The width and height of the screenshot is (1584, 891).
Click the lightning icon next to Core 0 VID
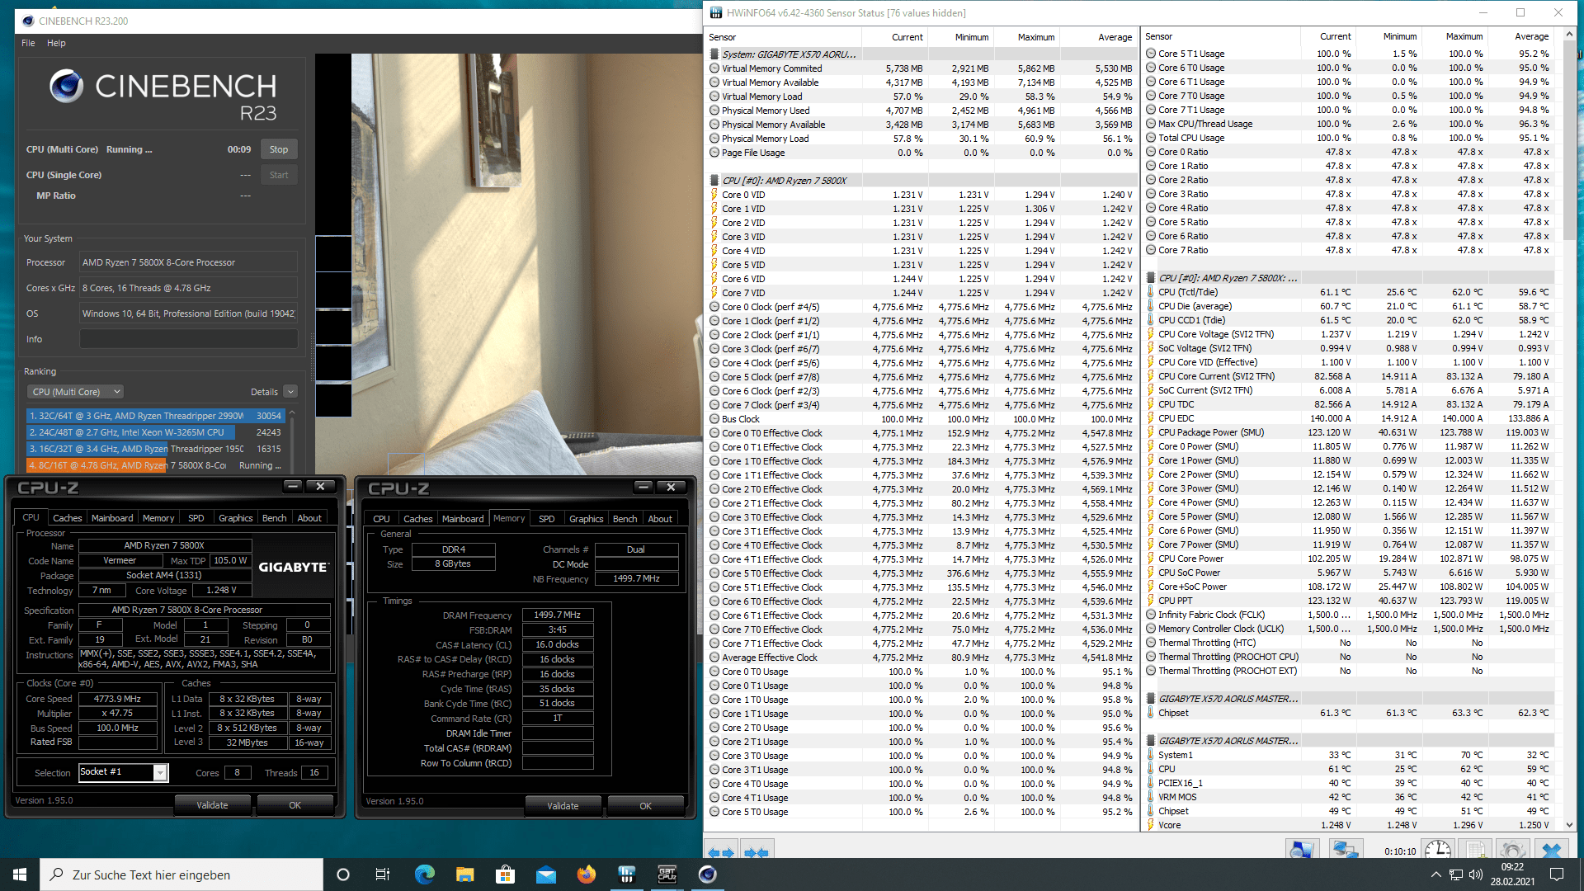tap(714, 195)
